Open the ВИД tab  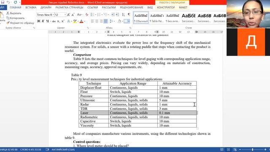point(150,8)
